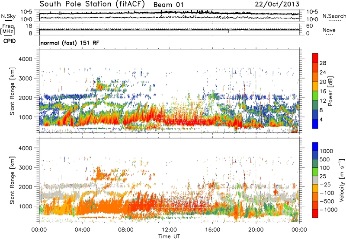Click the '04:00' time axis tick label
Viewport: 346px width, 239px height.
coord(82,230)
